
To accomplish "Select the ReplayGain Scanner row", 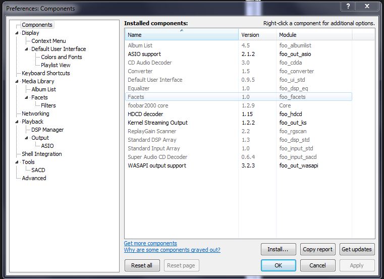I will coord(238,131).
